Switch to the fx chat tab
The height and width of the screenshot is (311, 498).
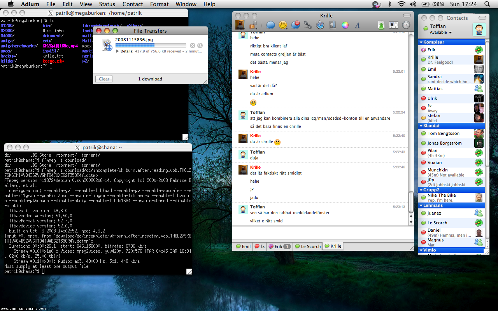tap(260, 246)
